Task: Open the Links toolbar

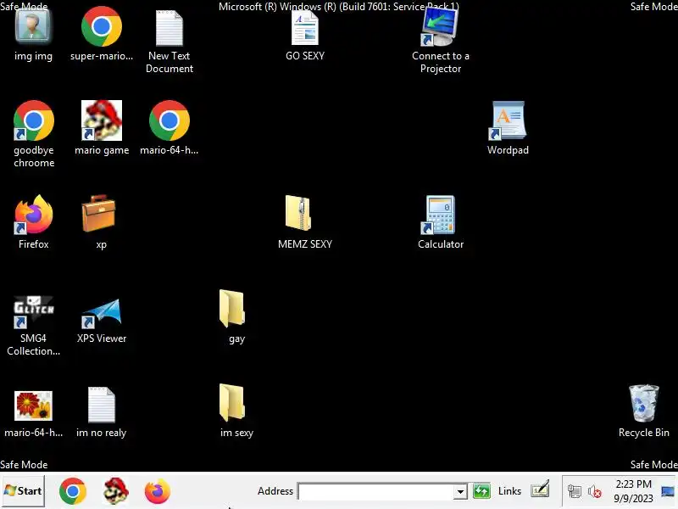Action: click(x=509, y=491)
